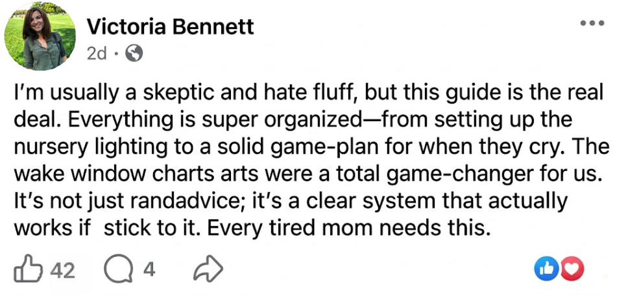Show the 4 comments count
This screenshot has width=628, height=299.
click(x=149, y=270)
